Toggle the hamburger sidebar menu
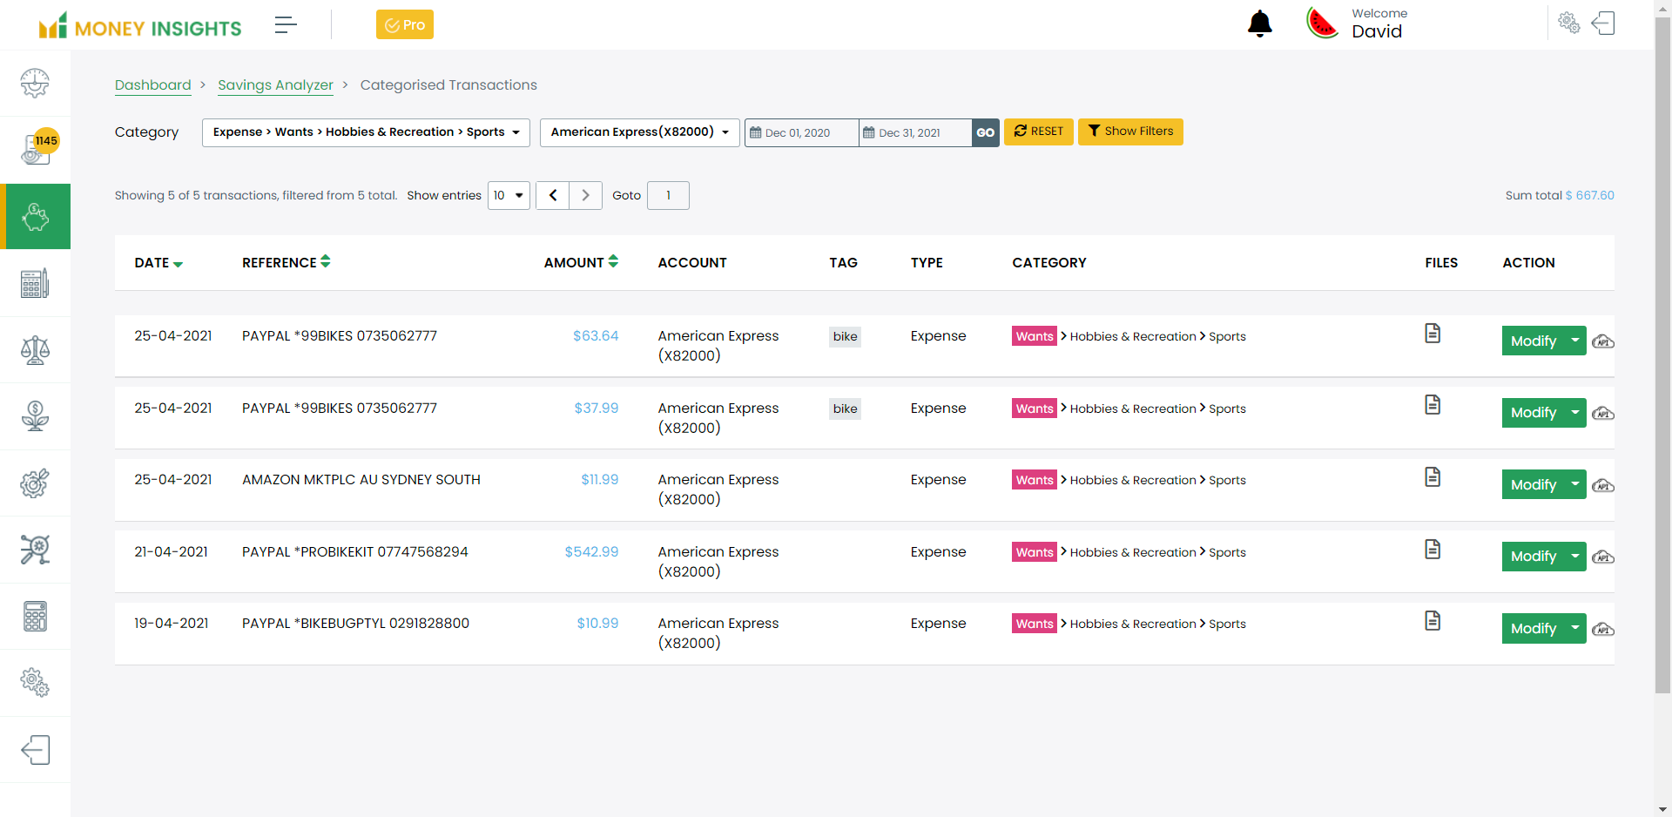This screenshot has width=1672, height=817. click(x=286, y=24)
